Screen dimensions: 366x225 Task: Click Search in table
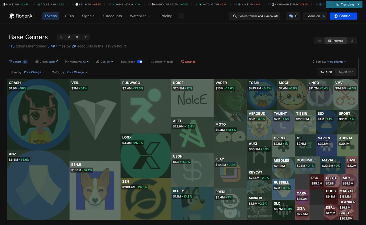(x=162, y=62)
